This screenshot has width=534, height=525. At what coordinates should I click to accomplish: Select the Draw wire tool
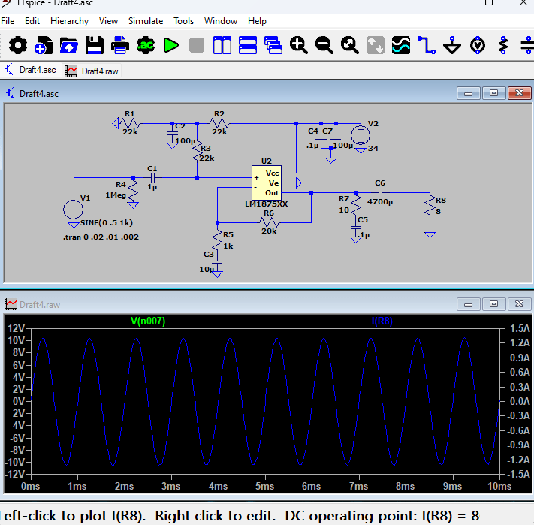coord(427,45)
